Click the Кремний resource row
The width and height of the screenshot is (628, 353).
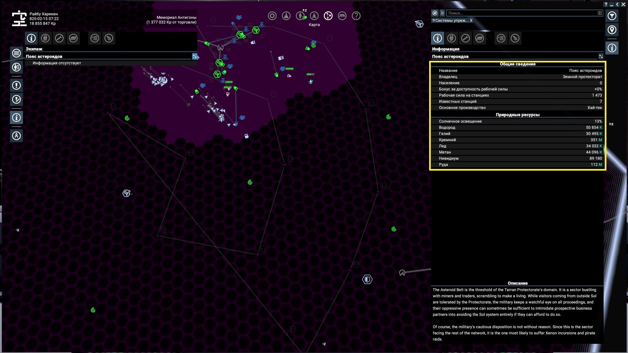(x=517, y=140)
